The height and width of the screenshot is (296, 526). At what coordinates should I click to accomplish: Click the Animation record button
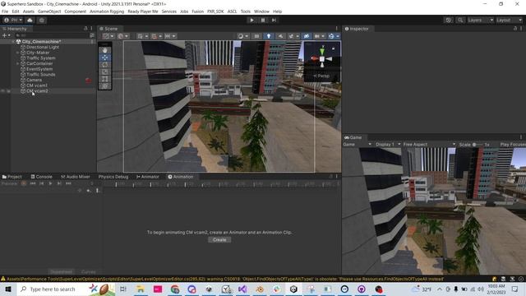(24, 183)
